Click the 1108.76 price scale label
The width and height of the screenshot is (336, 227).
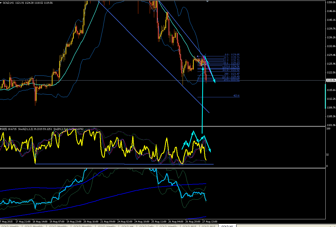(332, 107)
